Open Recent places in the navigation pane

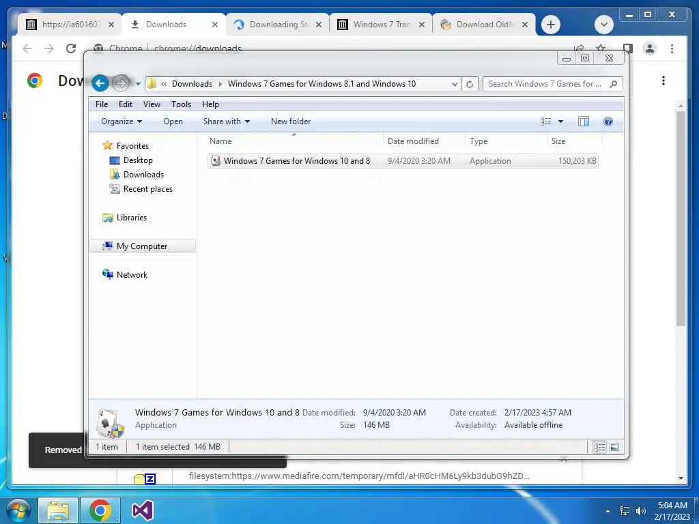[x=147, y=188]
